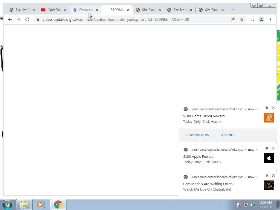Close the first Site Block tab
280x210 pixels.
click(x=160, y=10)
